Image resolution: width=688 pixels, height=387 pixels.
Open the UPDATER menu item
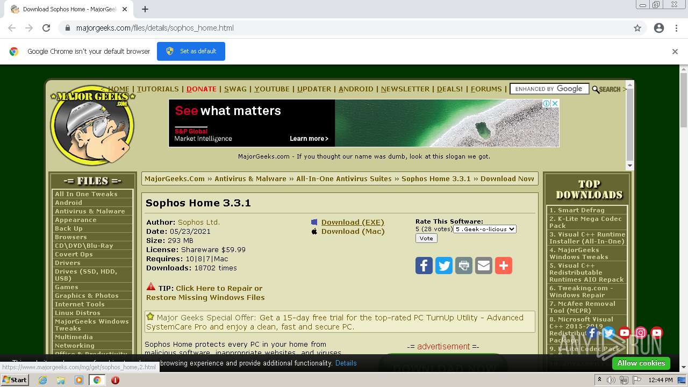(314, 89)
